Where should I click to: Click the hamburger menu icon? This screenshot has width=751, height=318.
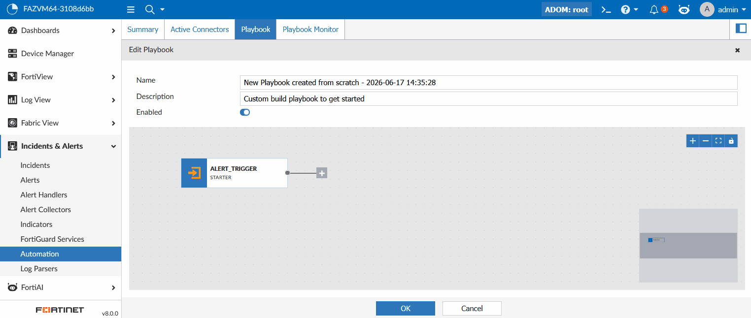pyautogui.click(x=131, y=9)
